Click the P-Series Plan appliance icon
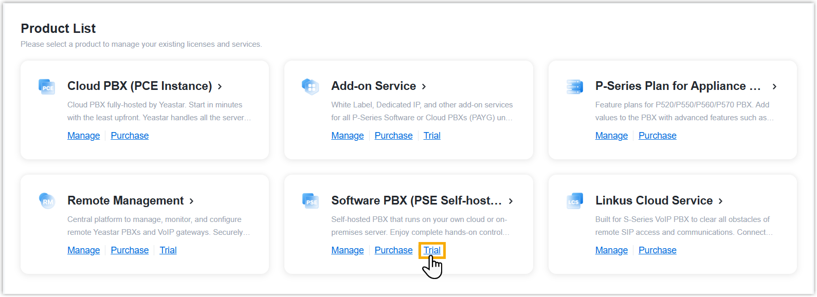The width and height of the screenshot is (817, 297). pos(574,86)
